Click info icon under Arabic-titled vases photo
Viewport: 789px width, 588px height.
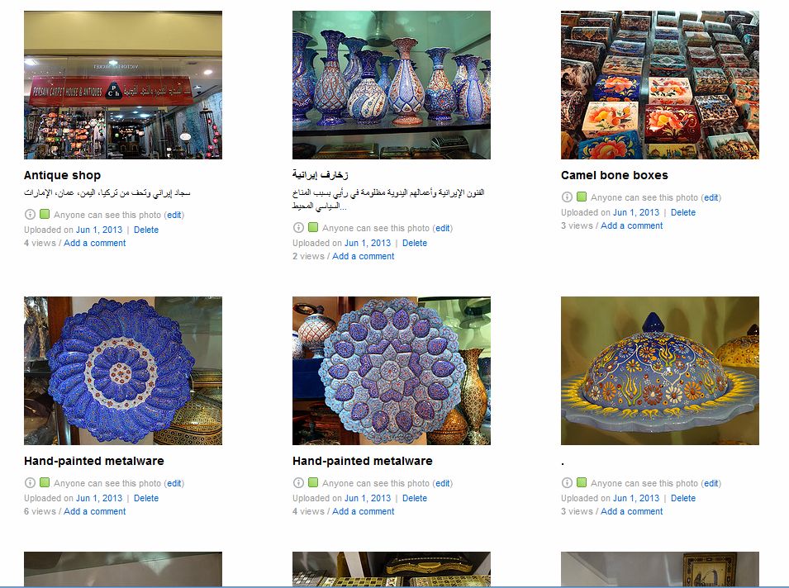point(298,228)
